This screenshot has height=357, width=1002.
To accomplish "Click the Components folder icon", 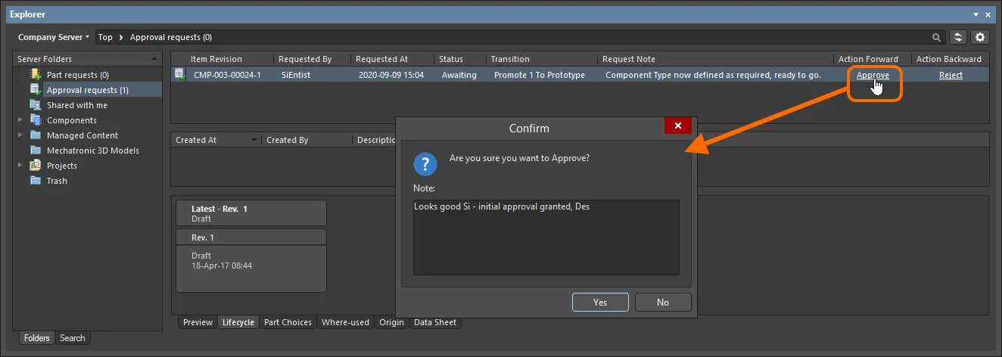I will click(x=35, y=120).
